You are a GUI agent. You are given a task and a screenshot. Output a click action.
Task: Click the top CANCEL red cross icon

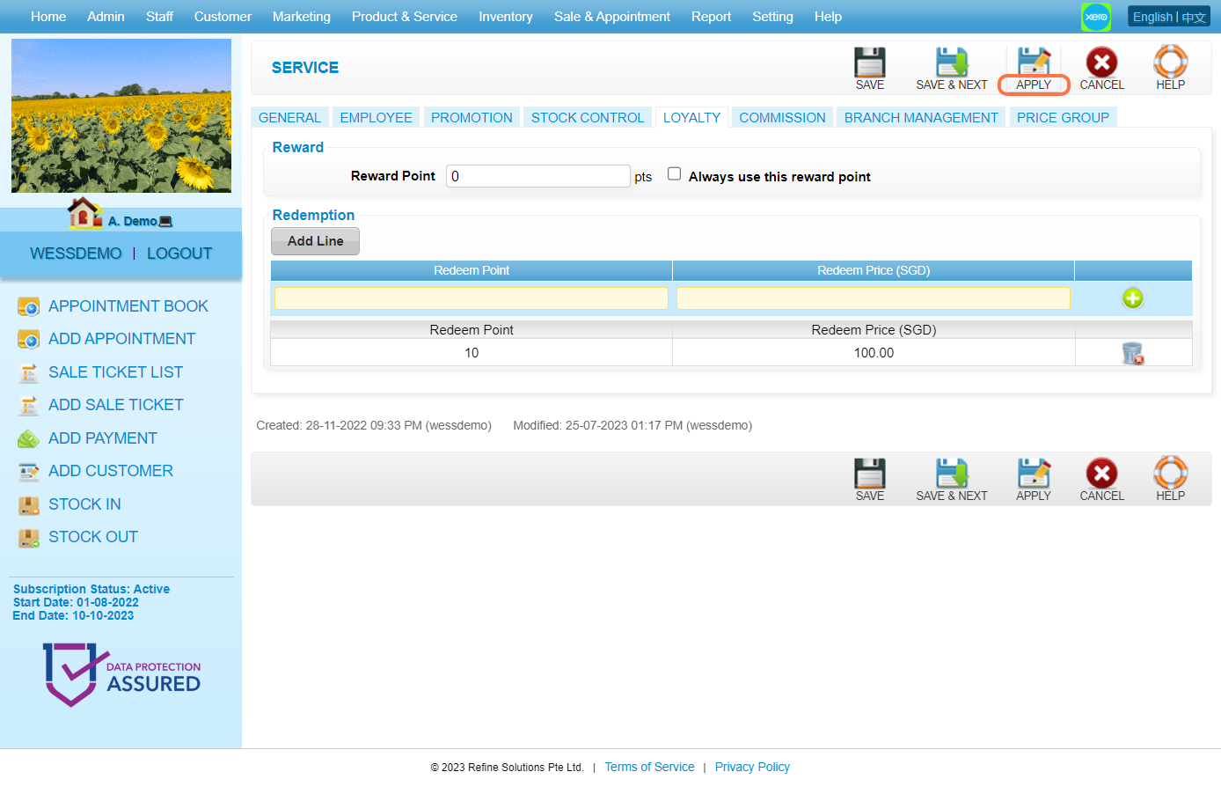point(1101,62)
